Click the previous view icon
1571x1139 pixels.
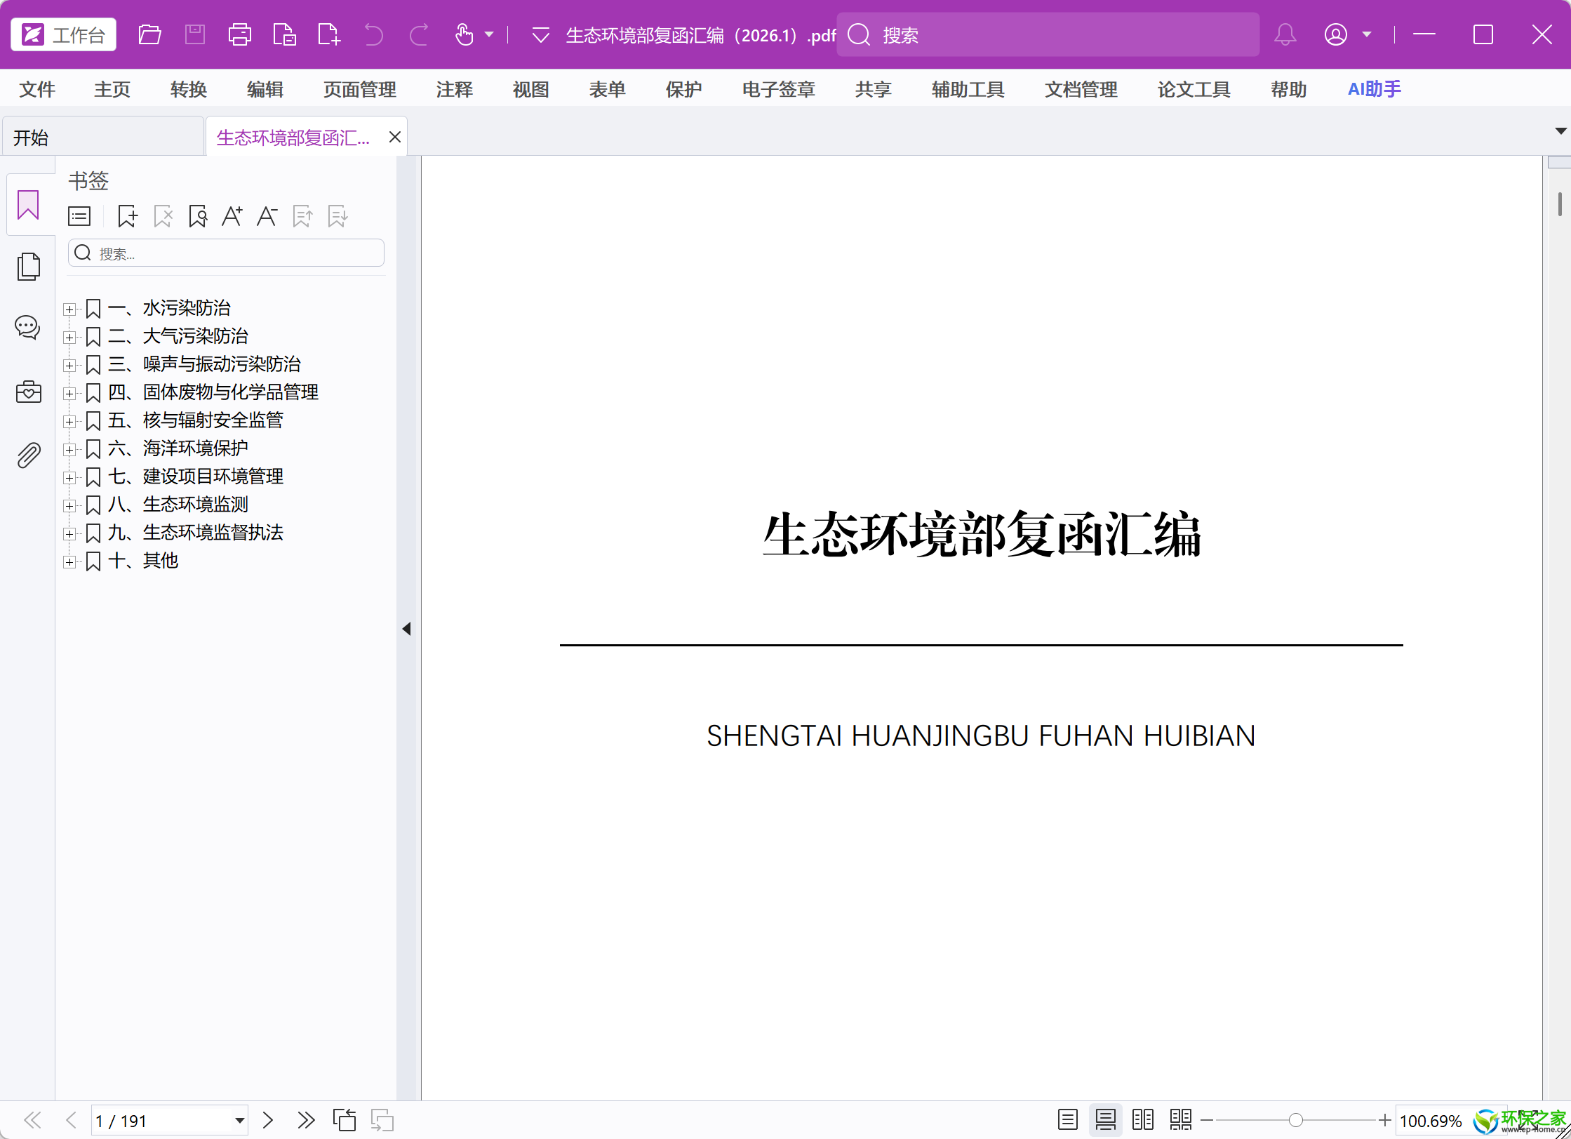(345, 1120)
